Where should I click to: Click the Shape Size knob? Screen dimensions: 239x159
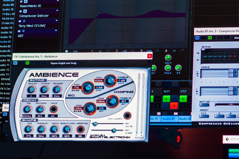click(x=29, y=129)
